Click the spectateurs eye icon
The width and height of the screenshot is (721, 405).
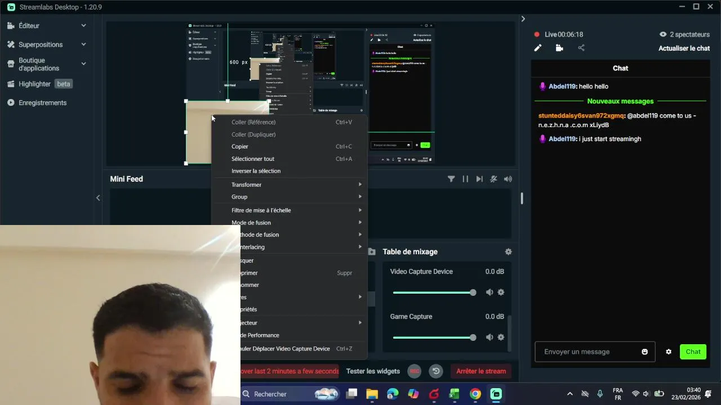click(x=663, y=34)
